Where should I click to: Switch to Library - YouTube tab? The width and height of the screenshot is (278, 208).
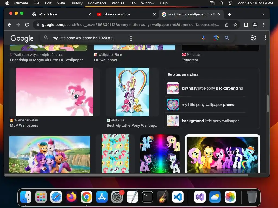pos(126,14)
